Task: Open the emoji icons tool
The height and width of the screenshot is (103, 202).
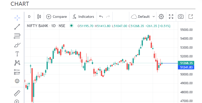Action: pyautogui.click(x=17, y=81)
